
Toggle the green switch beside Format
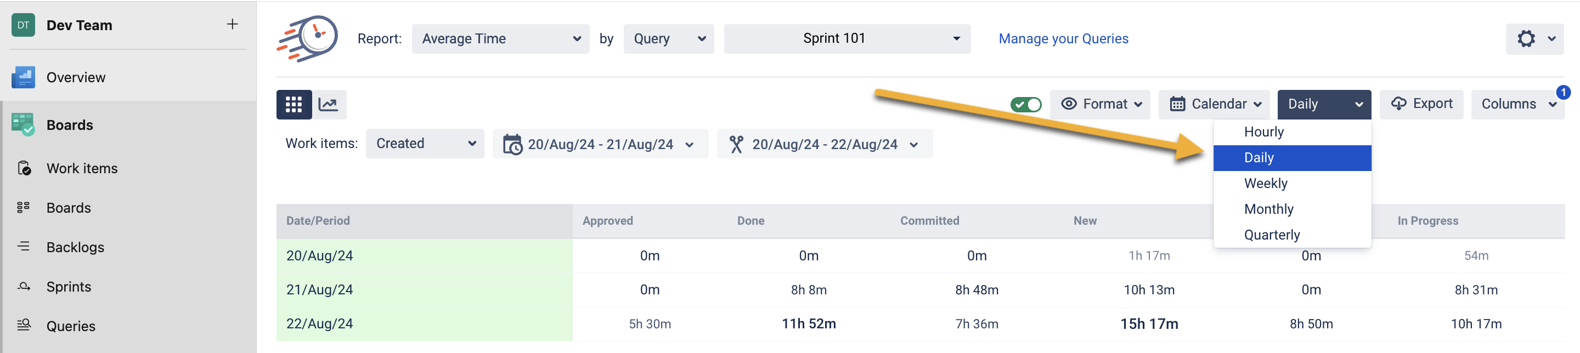(x=1025, y=104)
